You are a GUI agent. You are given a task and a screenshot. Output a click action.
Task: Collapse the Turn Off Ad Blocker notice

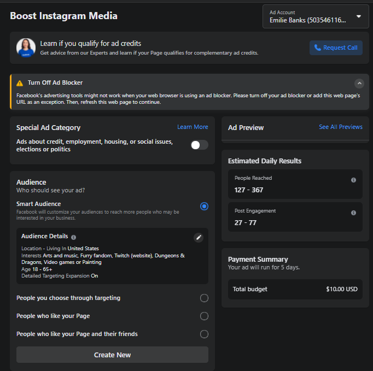click(359, 84)
